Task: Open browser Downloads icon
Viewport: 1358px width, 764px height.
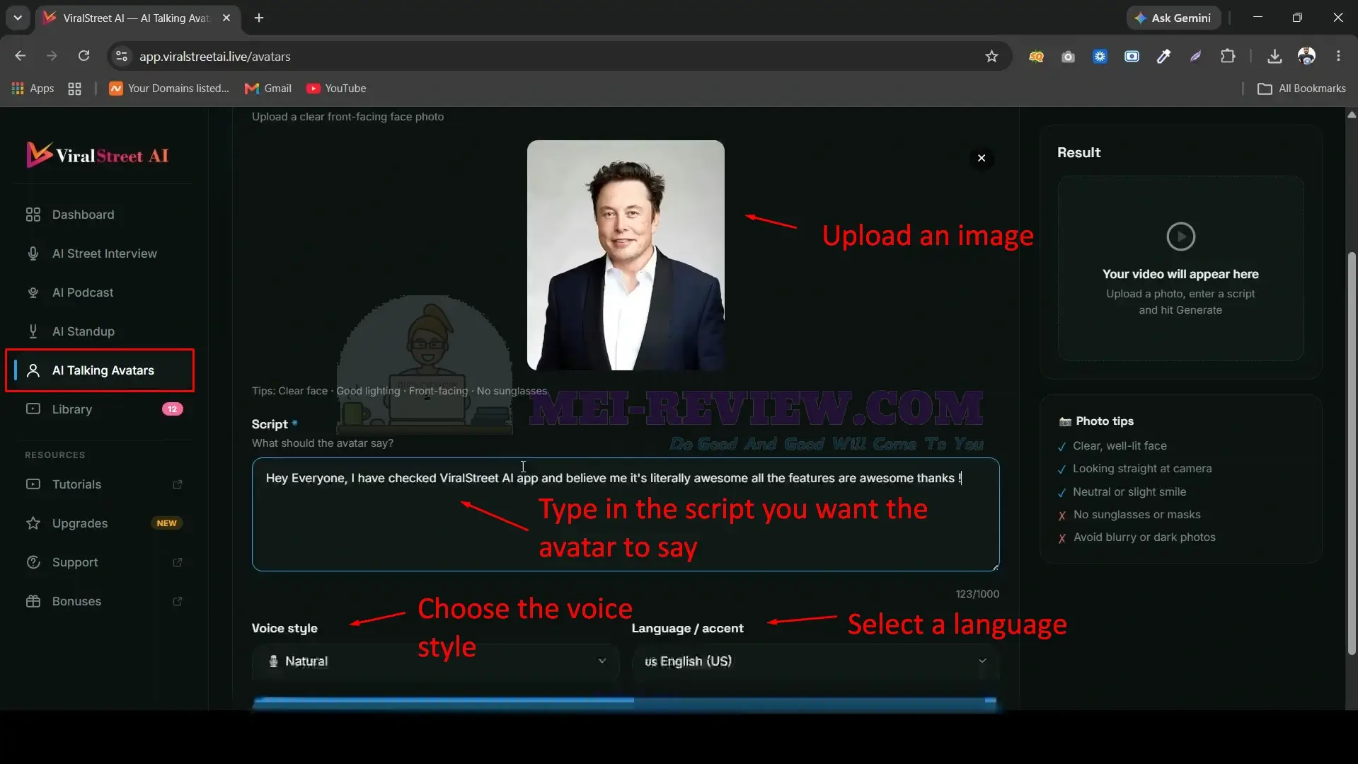Action: point(1274,56)
